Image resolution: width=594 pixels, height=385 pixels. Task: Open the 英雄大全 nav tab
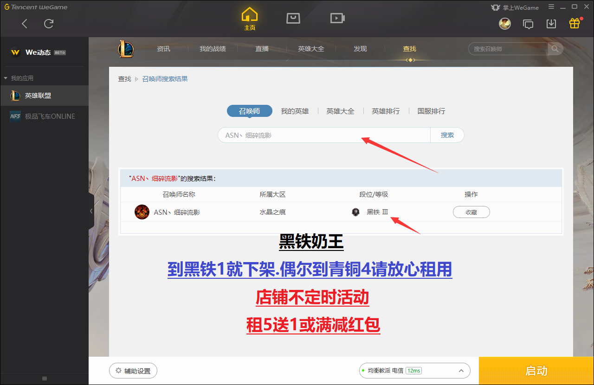point(311,49)
